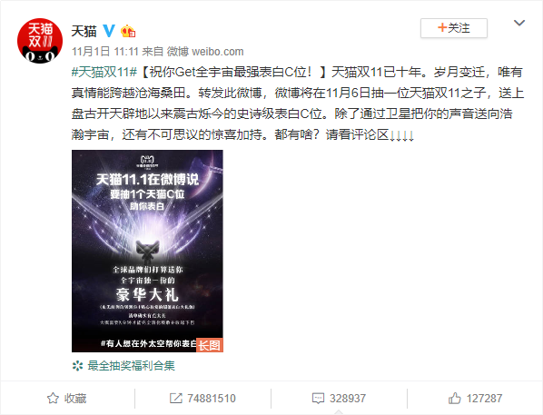Click the lottery collection pinwheel icon

pyautogui.click(x=77, y=366)
